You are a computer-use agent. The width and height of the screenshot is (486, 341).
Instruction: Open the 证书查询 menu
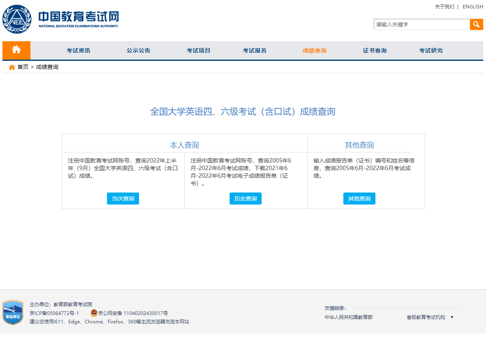(x=375, y=50)
